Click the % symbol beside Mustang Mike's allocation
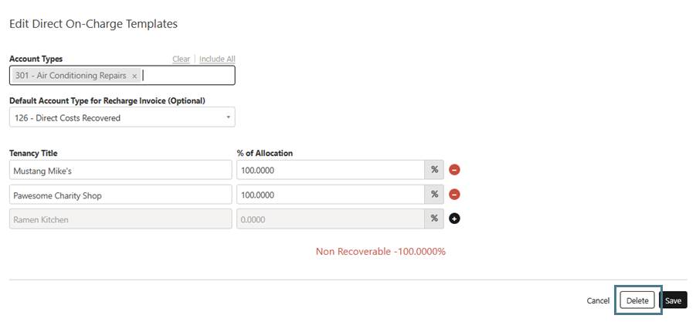 (x=434, y=170)
